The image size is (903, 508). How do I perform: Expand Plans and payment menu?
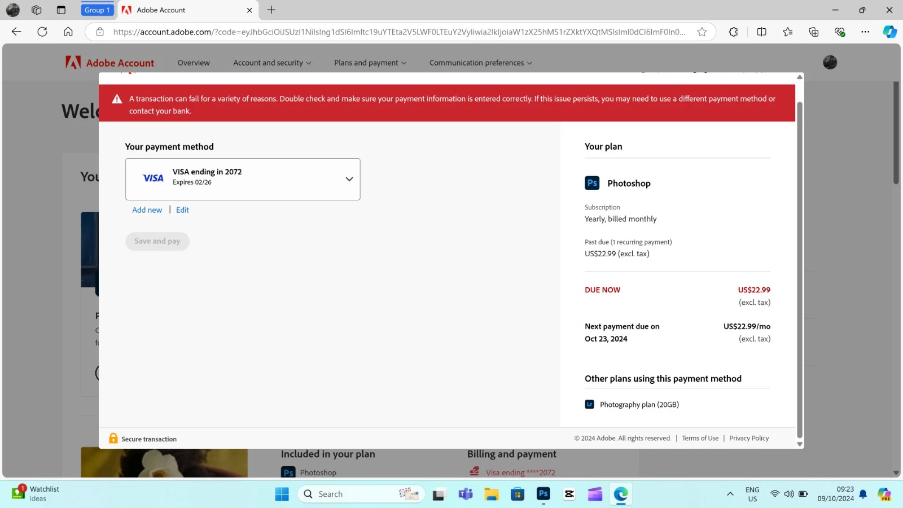(370, 63)
